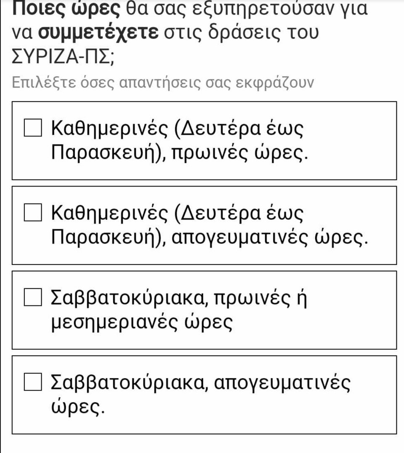Check the weekends afternoon hours box
Viewport: 404px width, 453px height.
[33, 382]
